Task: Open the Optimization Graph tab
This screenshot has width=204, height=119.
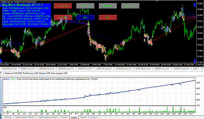Action: point(48,117)
